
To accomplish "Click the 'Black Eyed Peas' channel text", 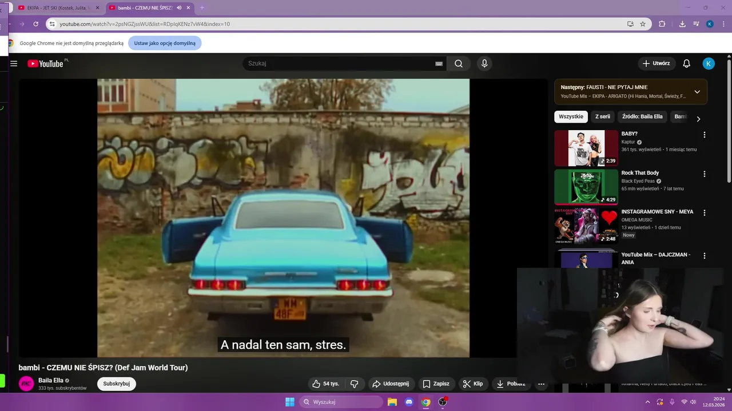I will click(x=638, y=181).
